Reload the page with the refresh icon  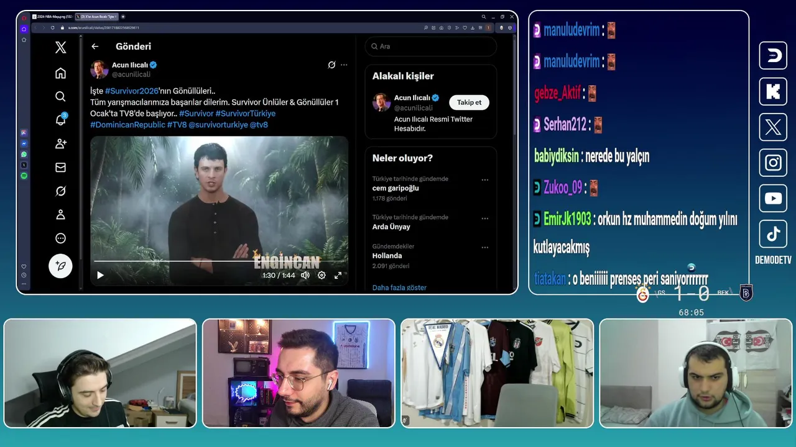52,27
